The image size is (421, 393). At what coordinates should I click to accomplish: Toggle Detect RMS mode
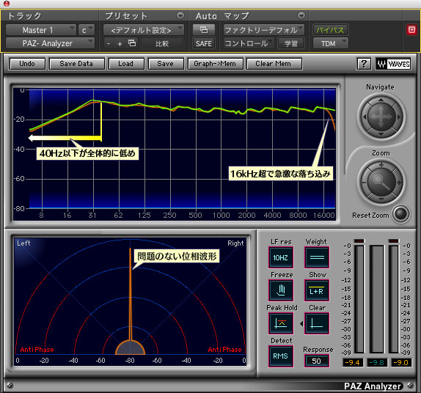281,356
